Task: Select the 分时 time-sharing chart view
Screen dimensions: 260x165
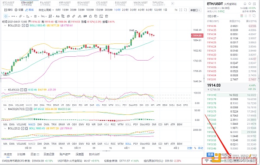Action: coord(58,10)
